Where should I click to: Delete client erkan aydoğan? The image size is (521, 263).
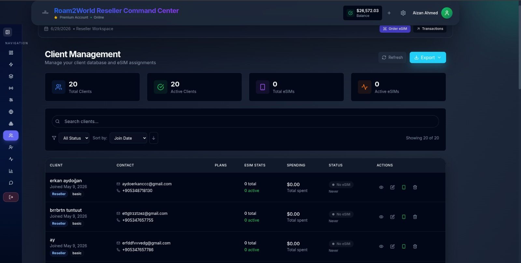click(x=415, y=187)
